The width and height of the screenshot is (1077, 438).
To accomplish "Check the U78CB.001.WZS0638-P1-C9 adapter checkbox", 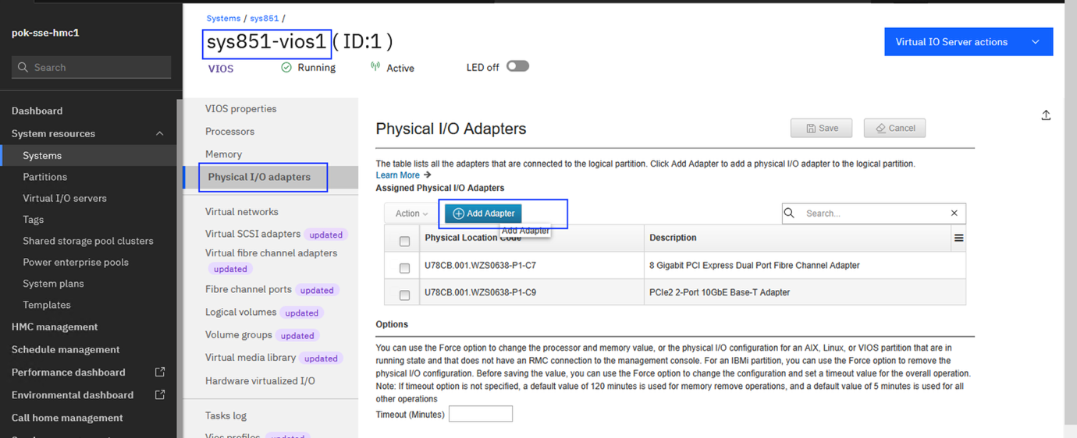I will (404, 295).
